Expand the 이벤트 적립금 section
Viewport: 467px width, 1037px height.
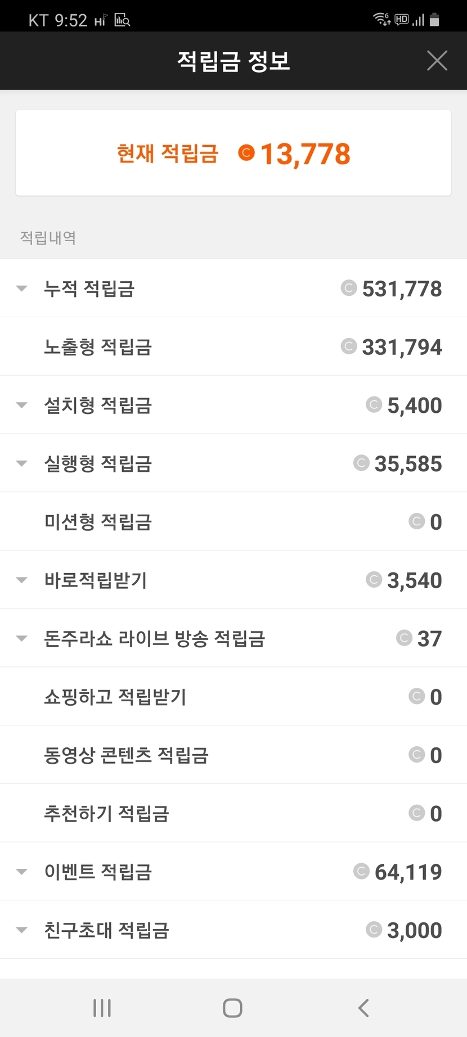(22, 872)
